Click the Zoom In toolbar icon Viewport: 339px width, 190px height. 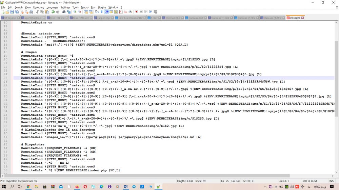pos(75,12)
